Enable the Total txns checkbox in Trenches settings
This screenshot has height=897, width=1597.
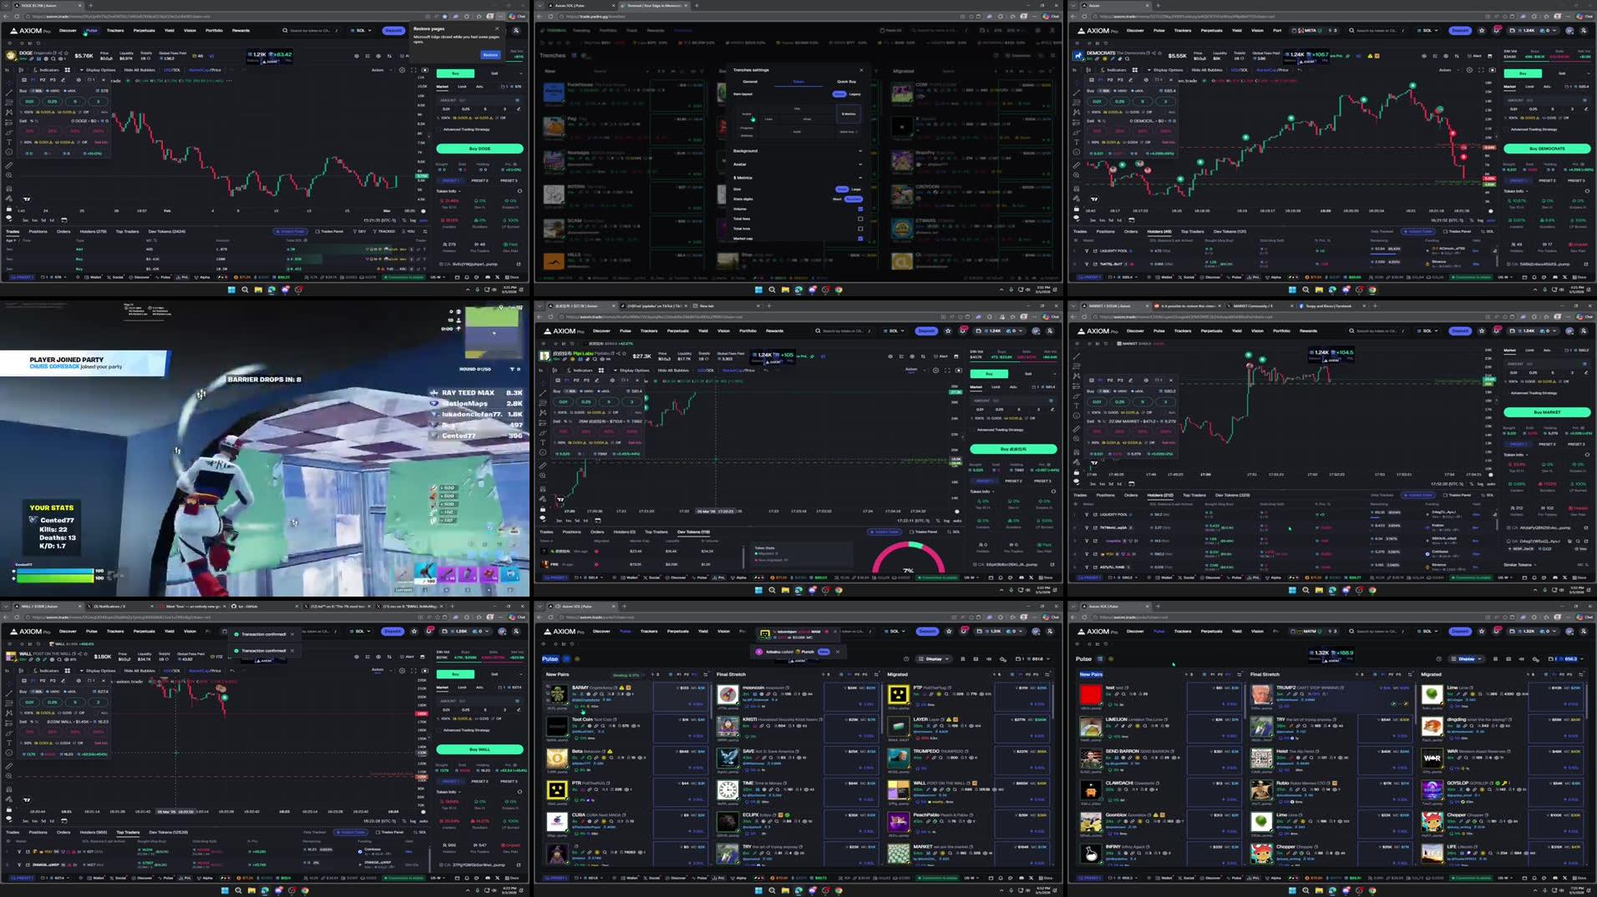click(859, 228)
